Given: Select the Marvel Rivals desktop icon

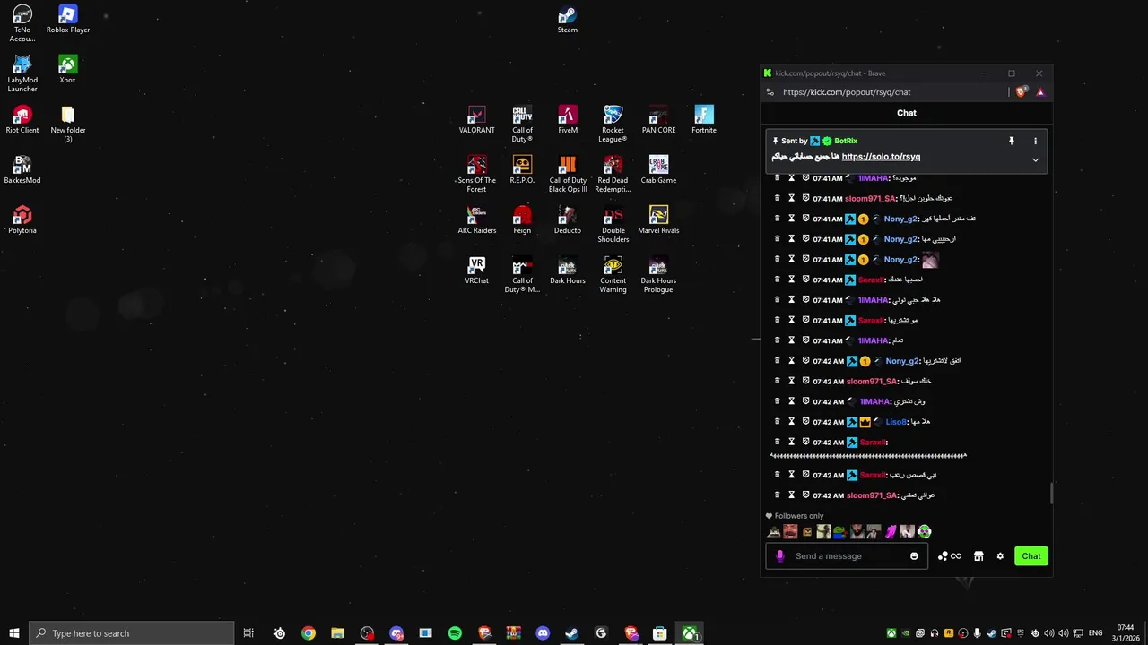Looking at the screenshot, I should [658, 220].
